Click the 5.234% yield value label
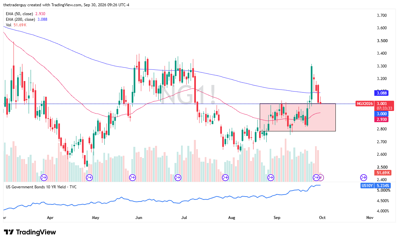399x242 pixels. [383, 186]
